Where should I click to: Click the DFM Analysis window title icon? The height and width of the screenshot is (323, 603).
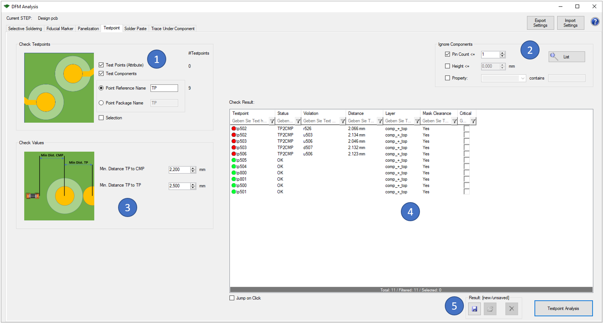[6, 6]
